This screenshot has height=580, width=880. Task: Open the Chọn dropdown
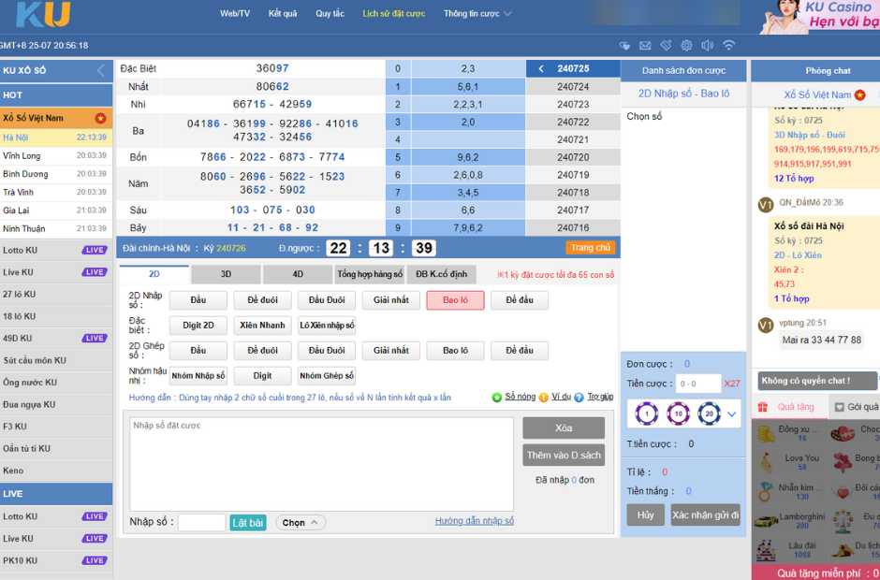click(x=301, y=523)
